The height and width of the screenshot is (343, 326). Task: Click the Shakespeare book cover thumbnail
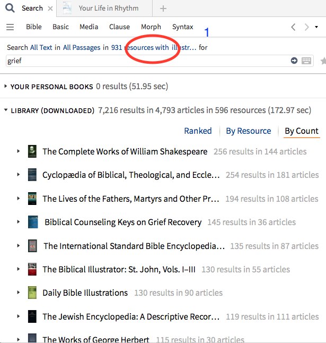pyautogui.click(x=32, y=151)
